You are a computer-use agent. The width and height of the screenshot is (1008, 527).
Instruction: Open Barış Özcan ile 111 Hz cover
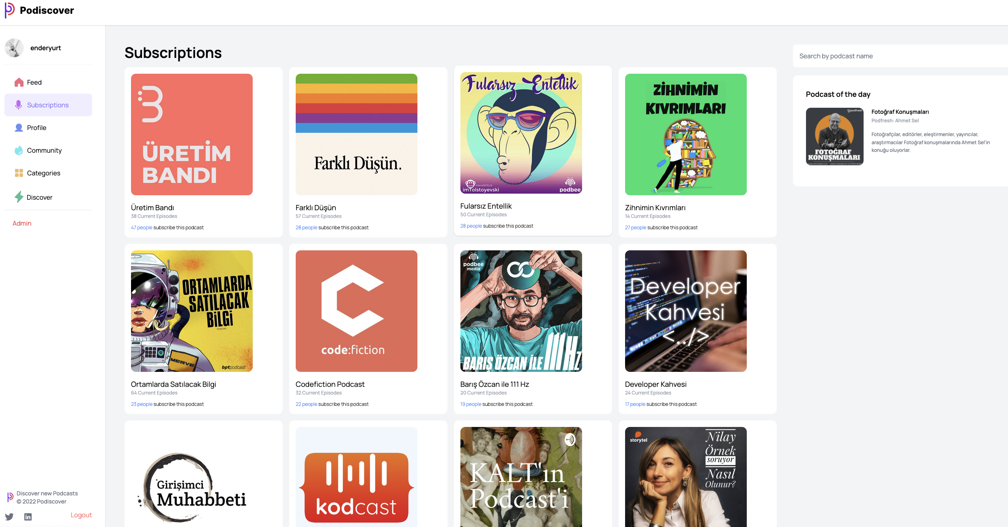coord(521,311)
